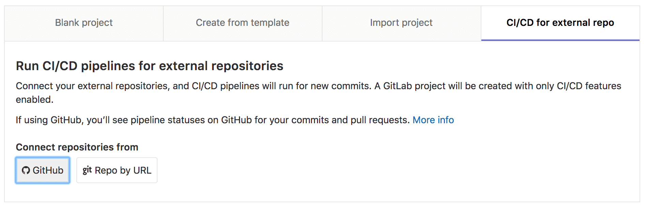Connect repositories using the GitHub button
The height and width of the screenshot is (207, 645).
43,170
